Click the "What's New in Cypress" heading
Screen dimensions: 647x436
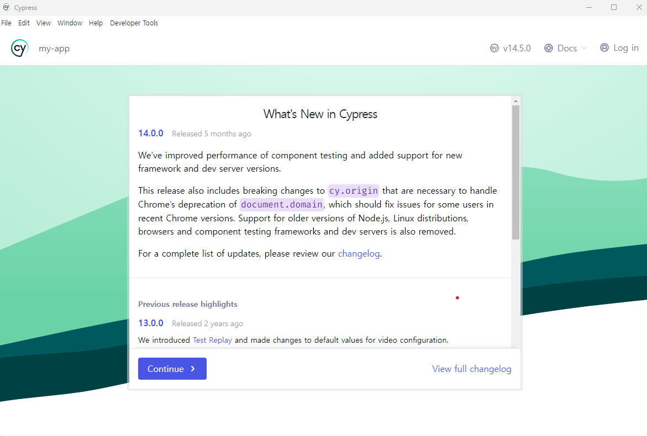click(x=320, y=114)
